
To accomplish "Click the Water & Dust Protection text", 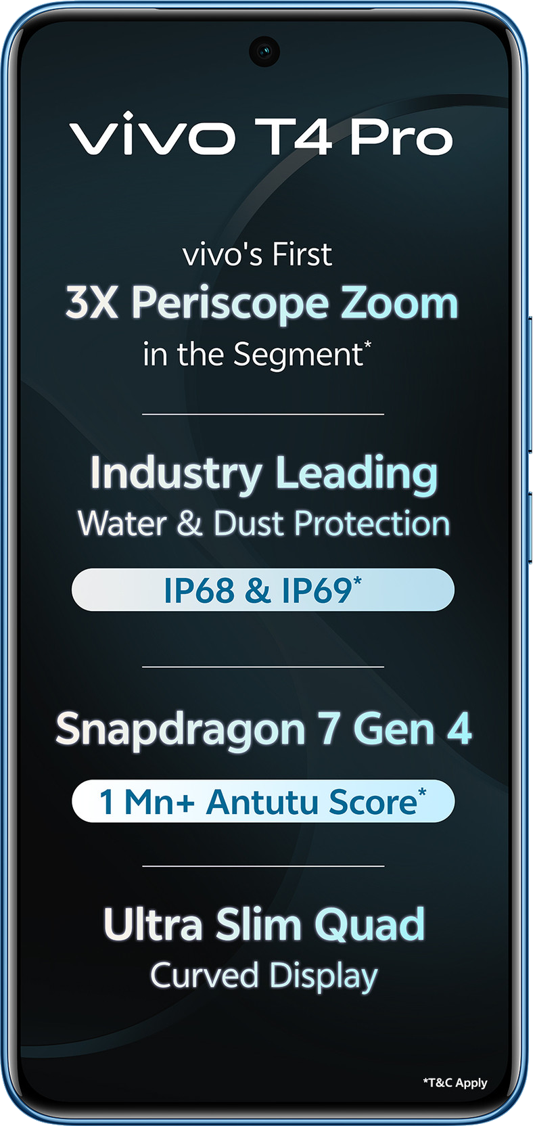I will [x=264, y=524].
